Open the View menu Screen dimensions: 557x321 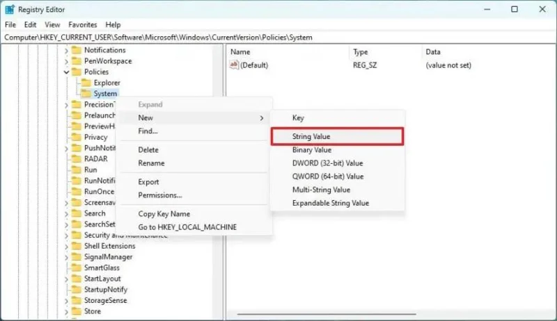point(52,25)
